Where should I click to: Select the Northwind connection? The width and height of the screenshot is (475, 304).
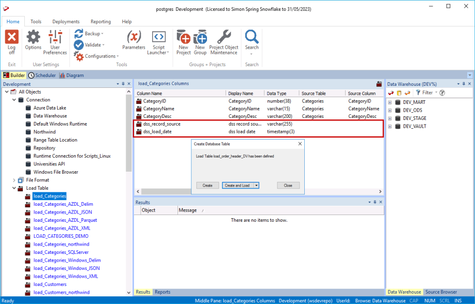44,132
